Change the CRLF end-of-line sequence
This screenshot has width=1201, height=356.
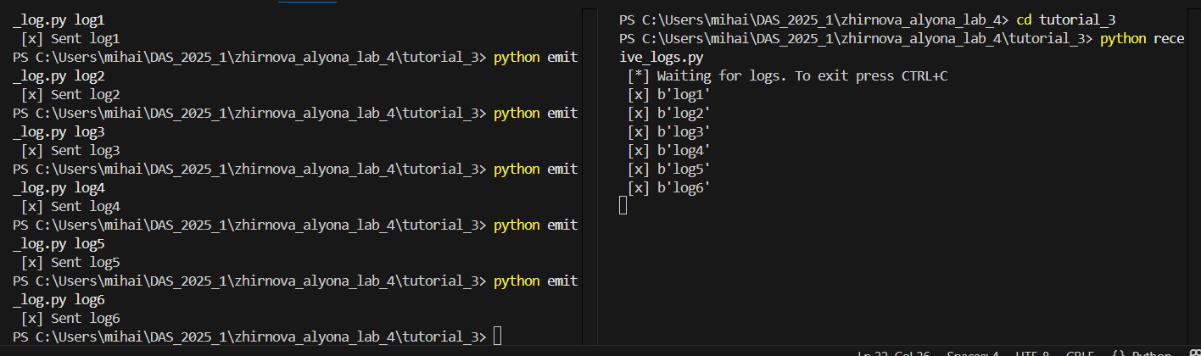click(x=1081, y=353)
